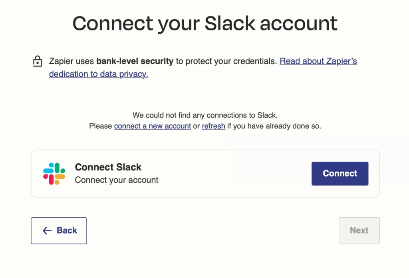This screenshot has height=278, width=409.
Task: Click the 'dedication to data privacy.' link text
Action: [99, 74]
